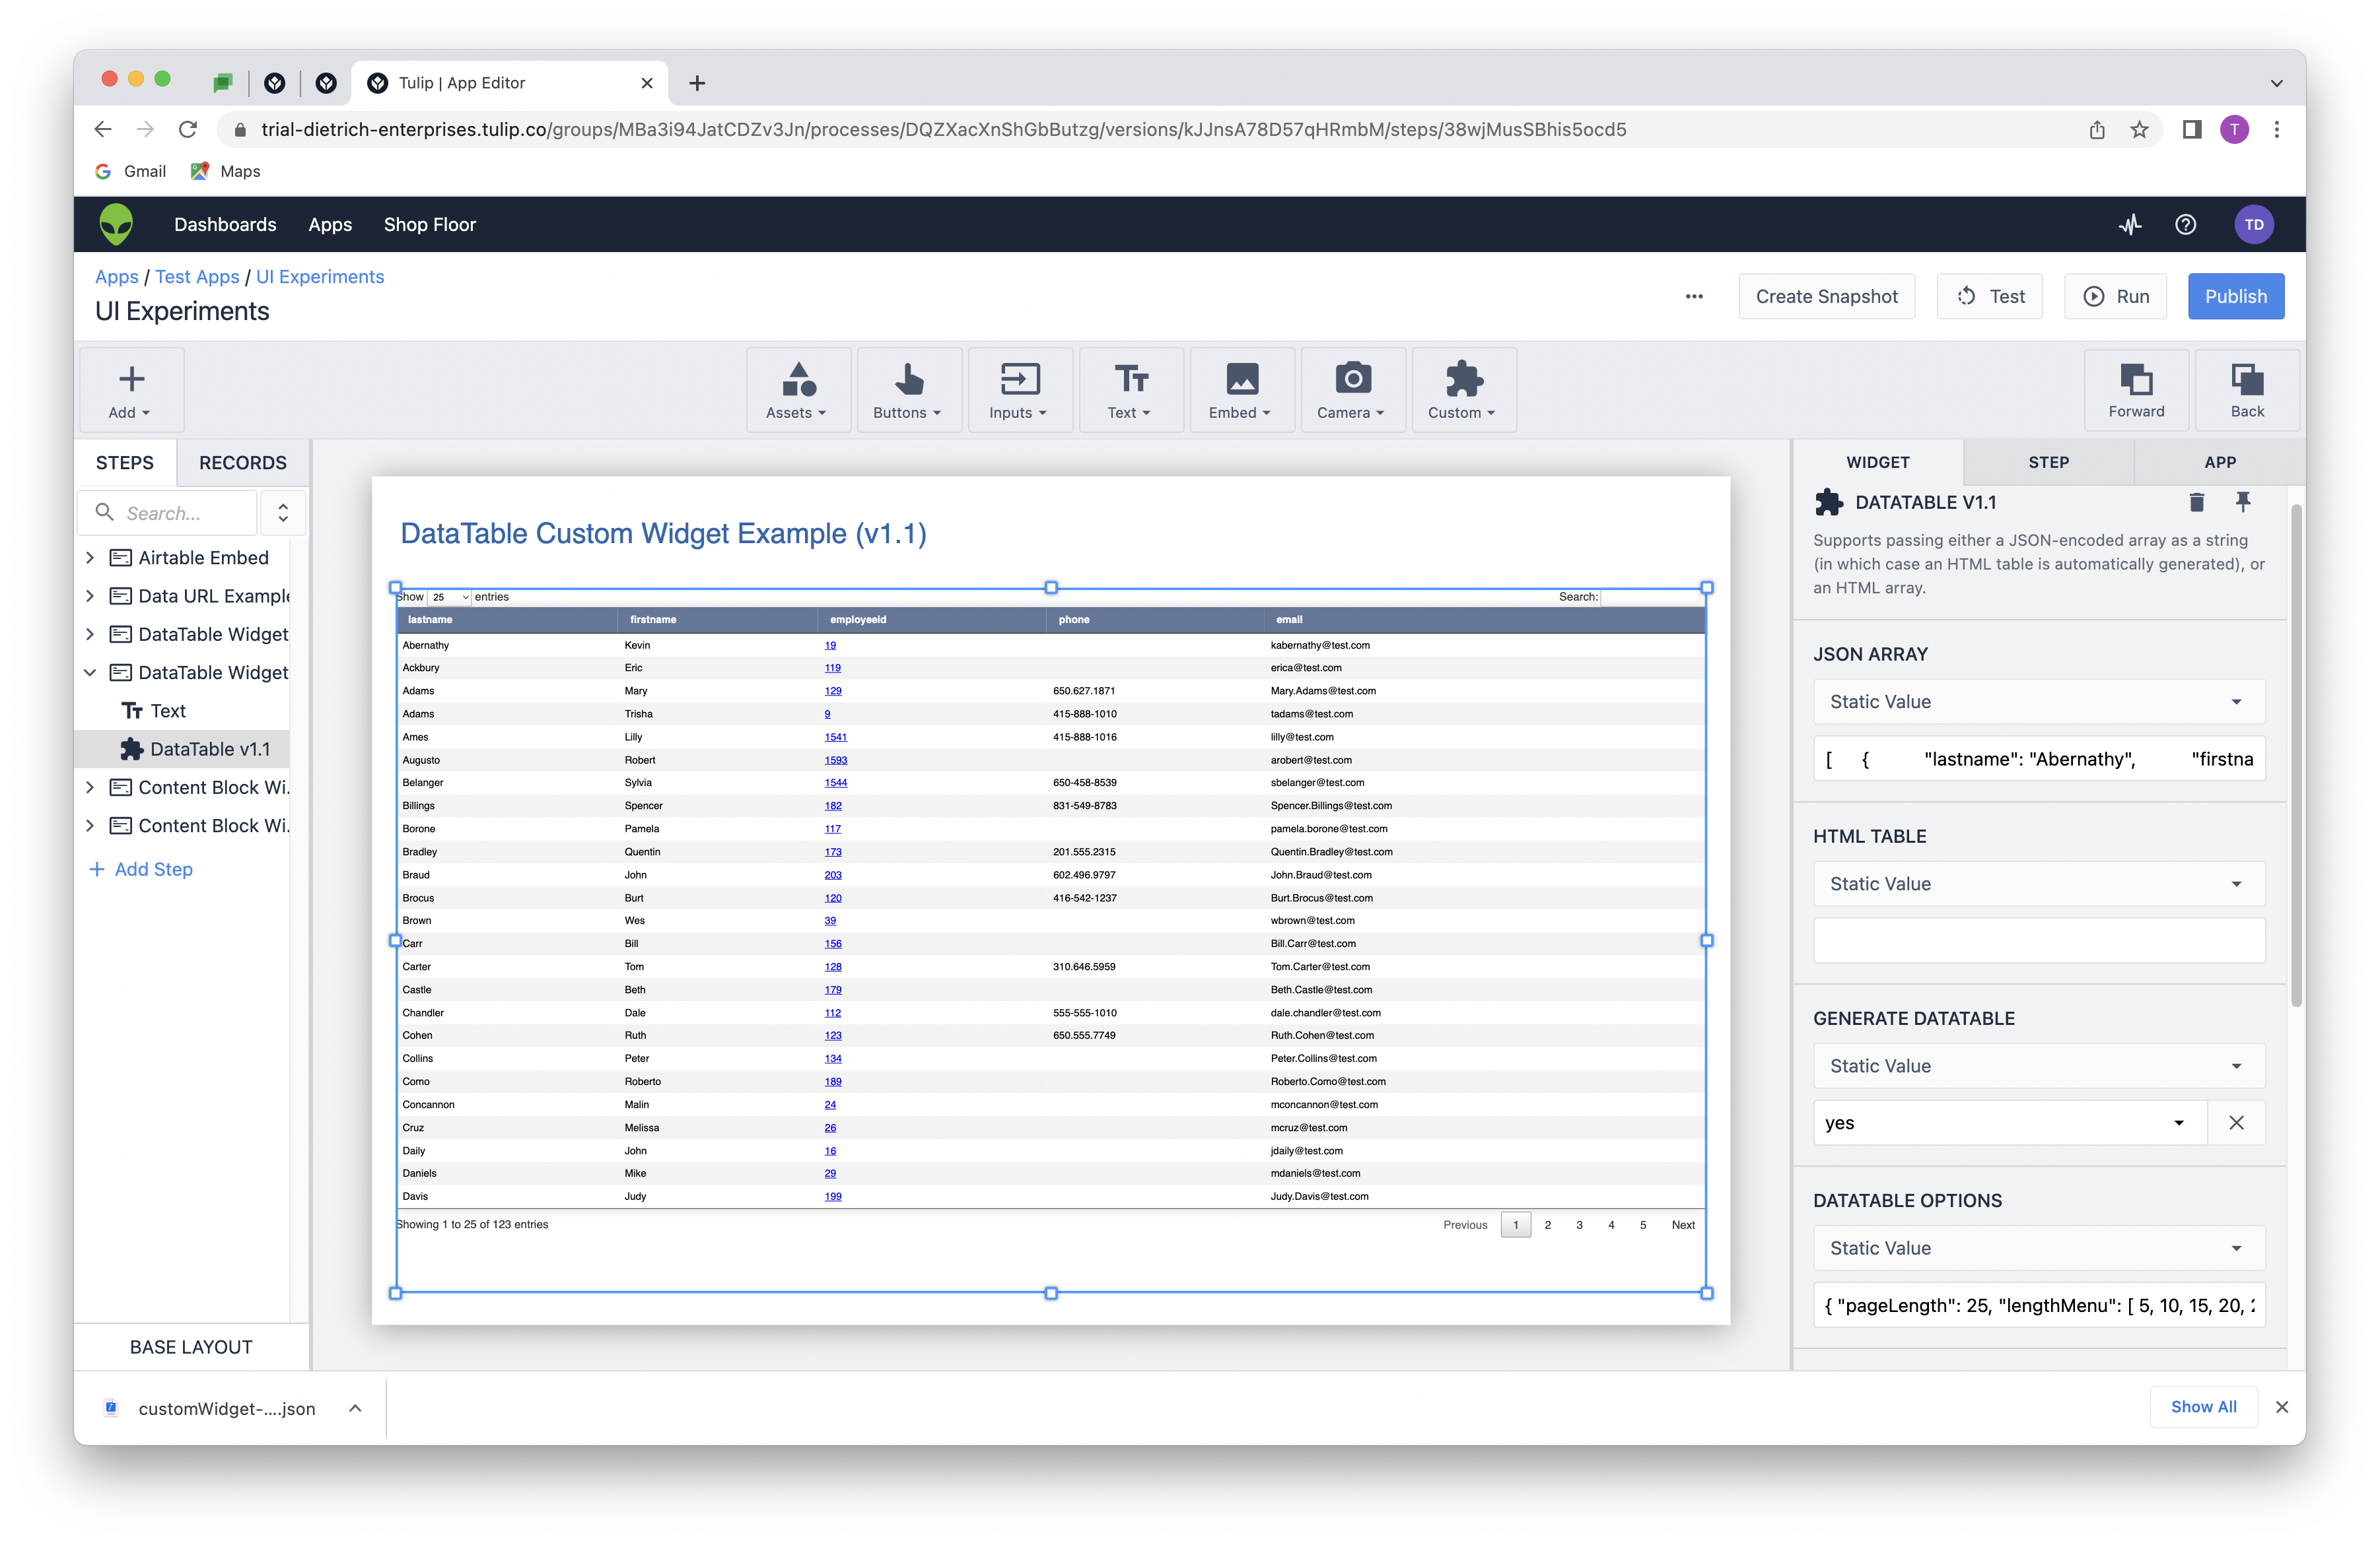Screen dimensions: 2380x1543
Task: Select Text widget in steps tree
Action: (154, 711)
